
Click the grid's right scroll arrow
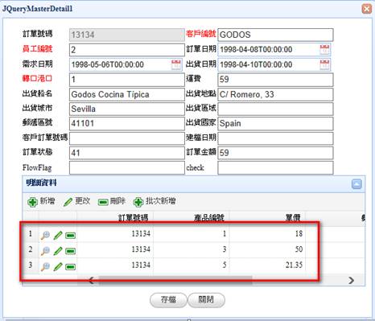pyautogui.click(x=352, y=281)
